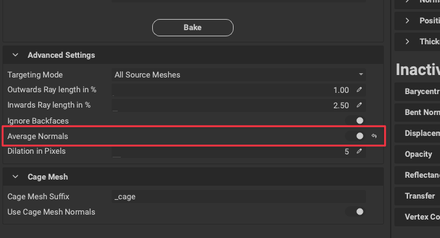Click the Outwards Ray length value slider
This screenshot has width=440, height=238.
point(232,90)
